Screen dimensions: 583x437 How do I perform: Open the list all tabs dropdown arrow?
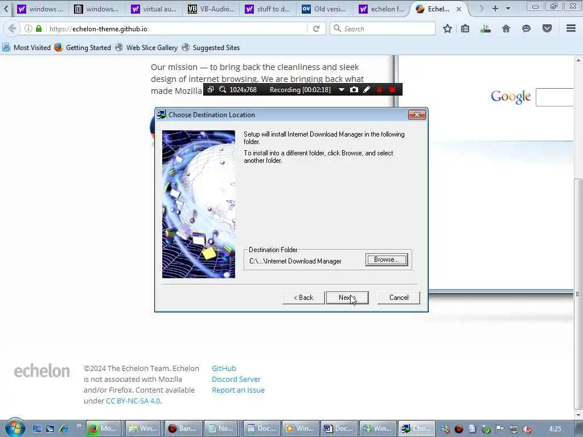508,8
